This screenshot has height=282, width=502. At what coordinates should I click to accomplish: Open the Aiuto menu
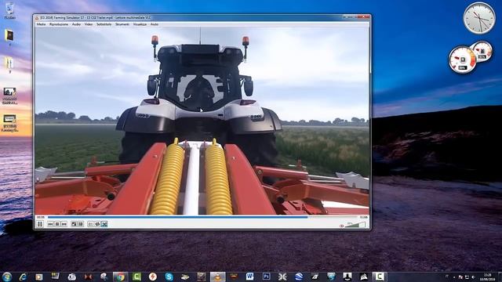155,24
